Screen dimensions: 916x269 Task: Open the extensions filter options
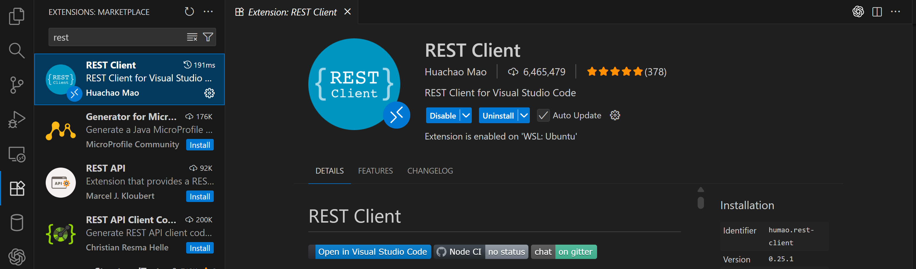pyautogui.click(x=208, y=37)
